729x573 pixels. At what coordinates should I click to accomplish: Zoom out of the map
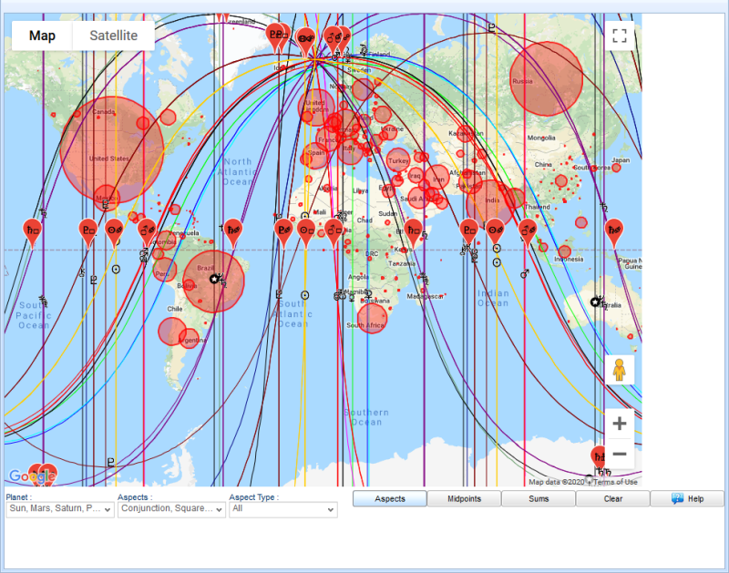coord(620,454)
